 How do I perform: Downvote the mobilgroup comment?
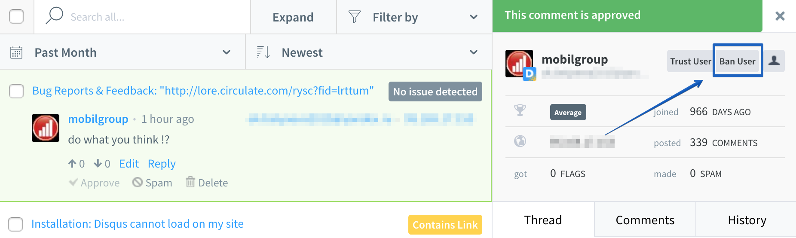click(x=98, y=164)
